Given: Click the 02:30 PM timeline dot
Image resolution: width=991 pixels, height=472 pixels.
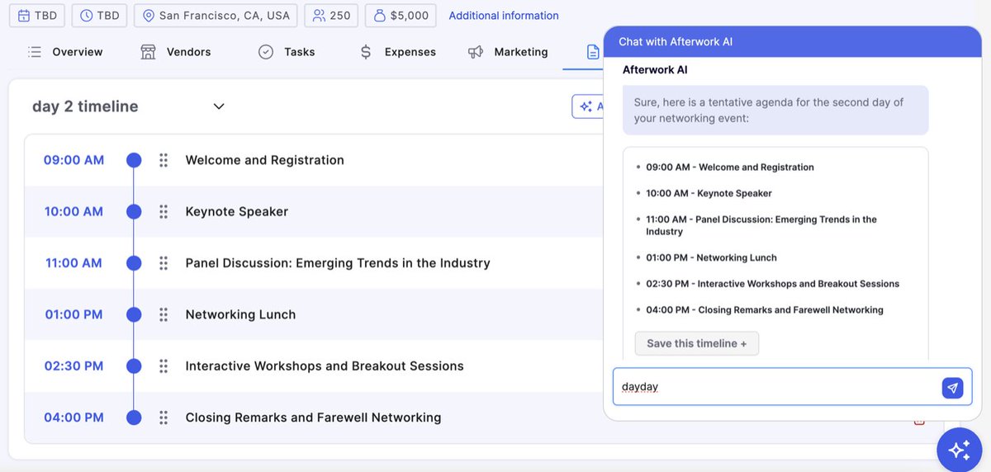Looking at the screenshot, I should (134, 366).
